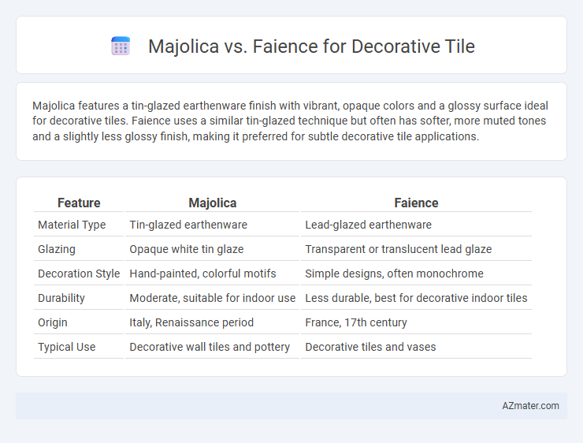Click the 'France, 17th century' cell
Viewport: 583px width, 443px height.
tap(416, 322)
